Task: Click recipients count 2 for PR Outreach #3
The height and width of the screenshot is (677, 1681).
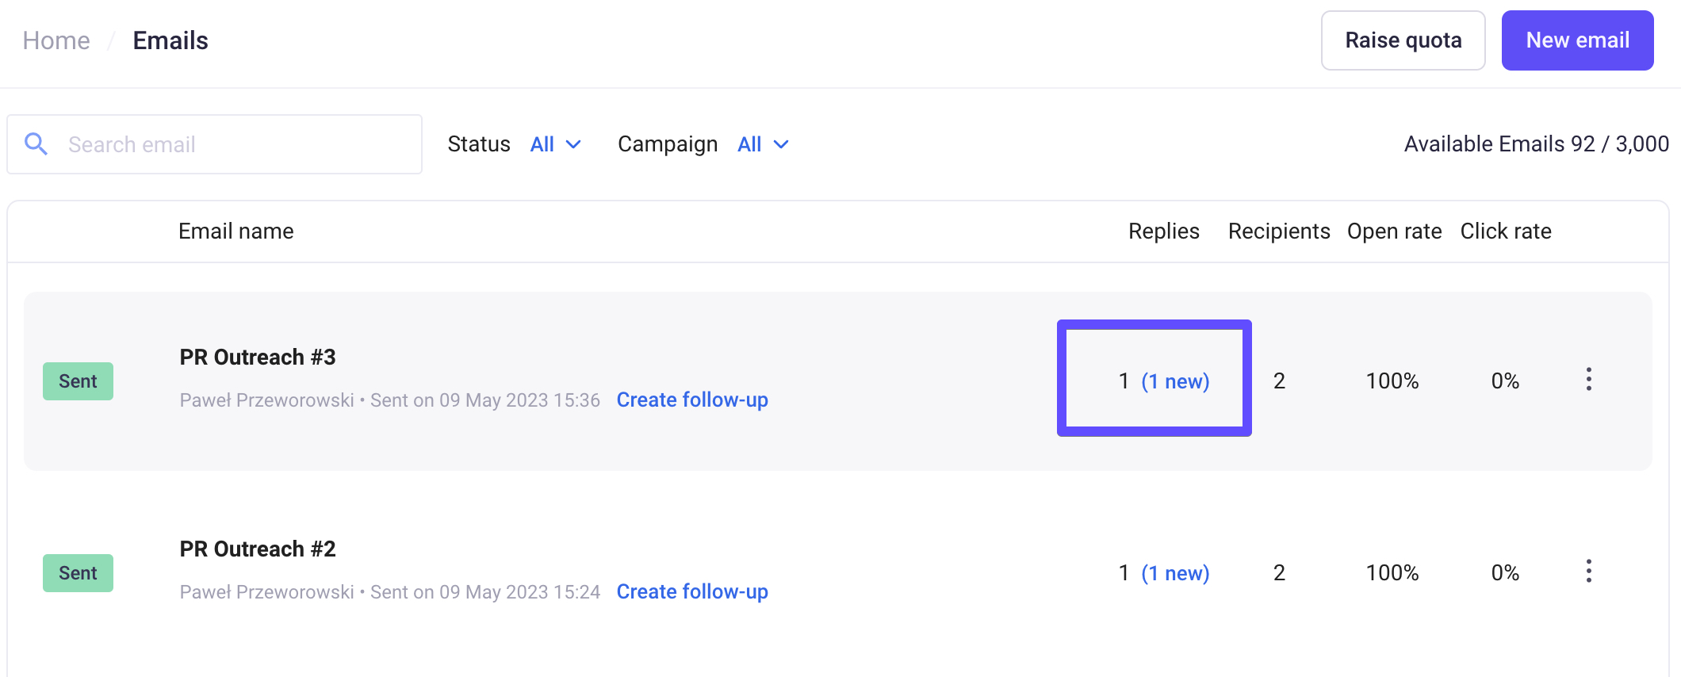Action: 1279,381
